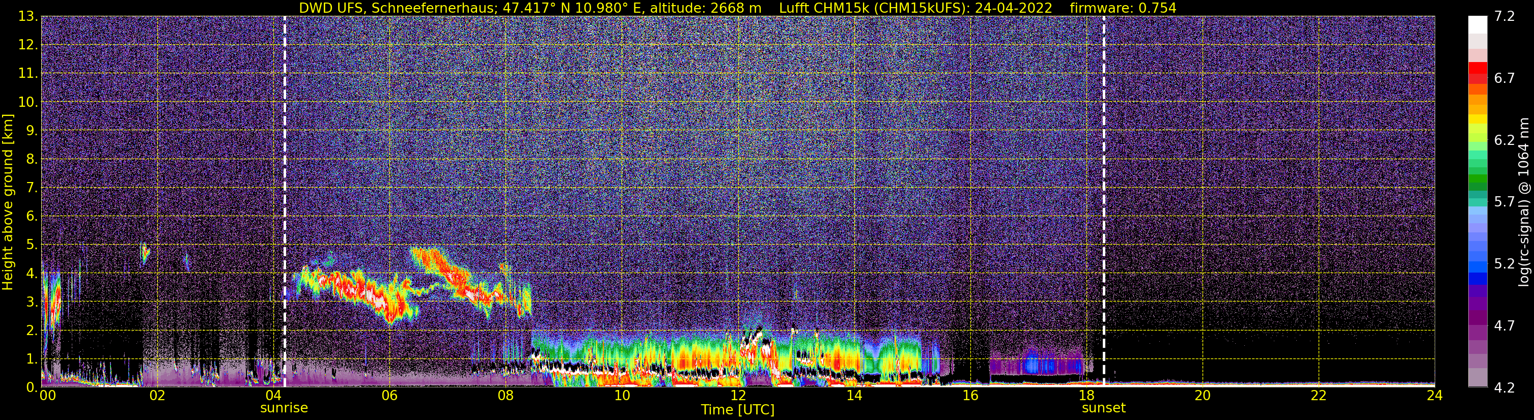Pick the yellow band of the colorbar
The height and width of the screenshot is (420, 1534).
(x=1477, y=118)
